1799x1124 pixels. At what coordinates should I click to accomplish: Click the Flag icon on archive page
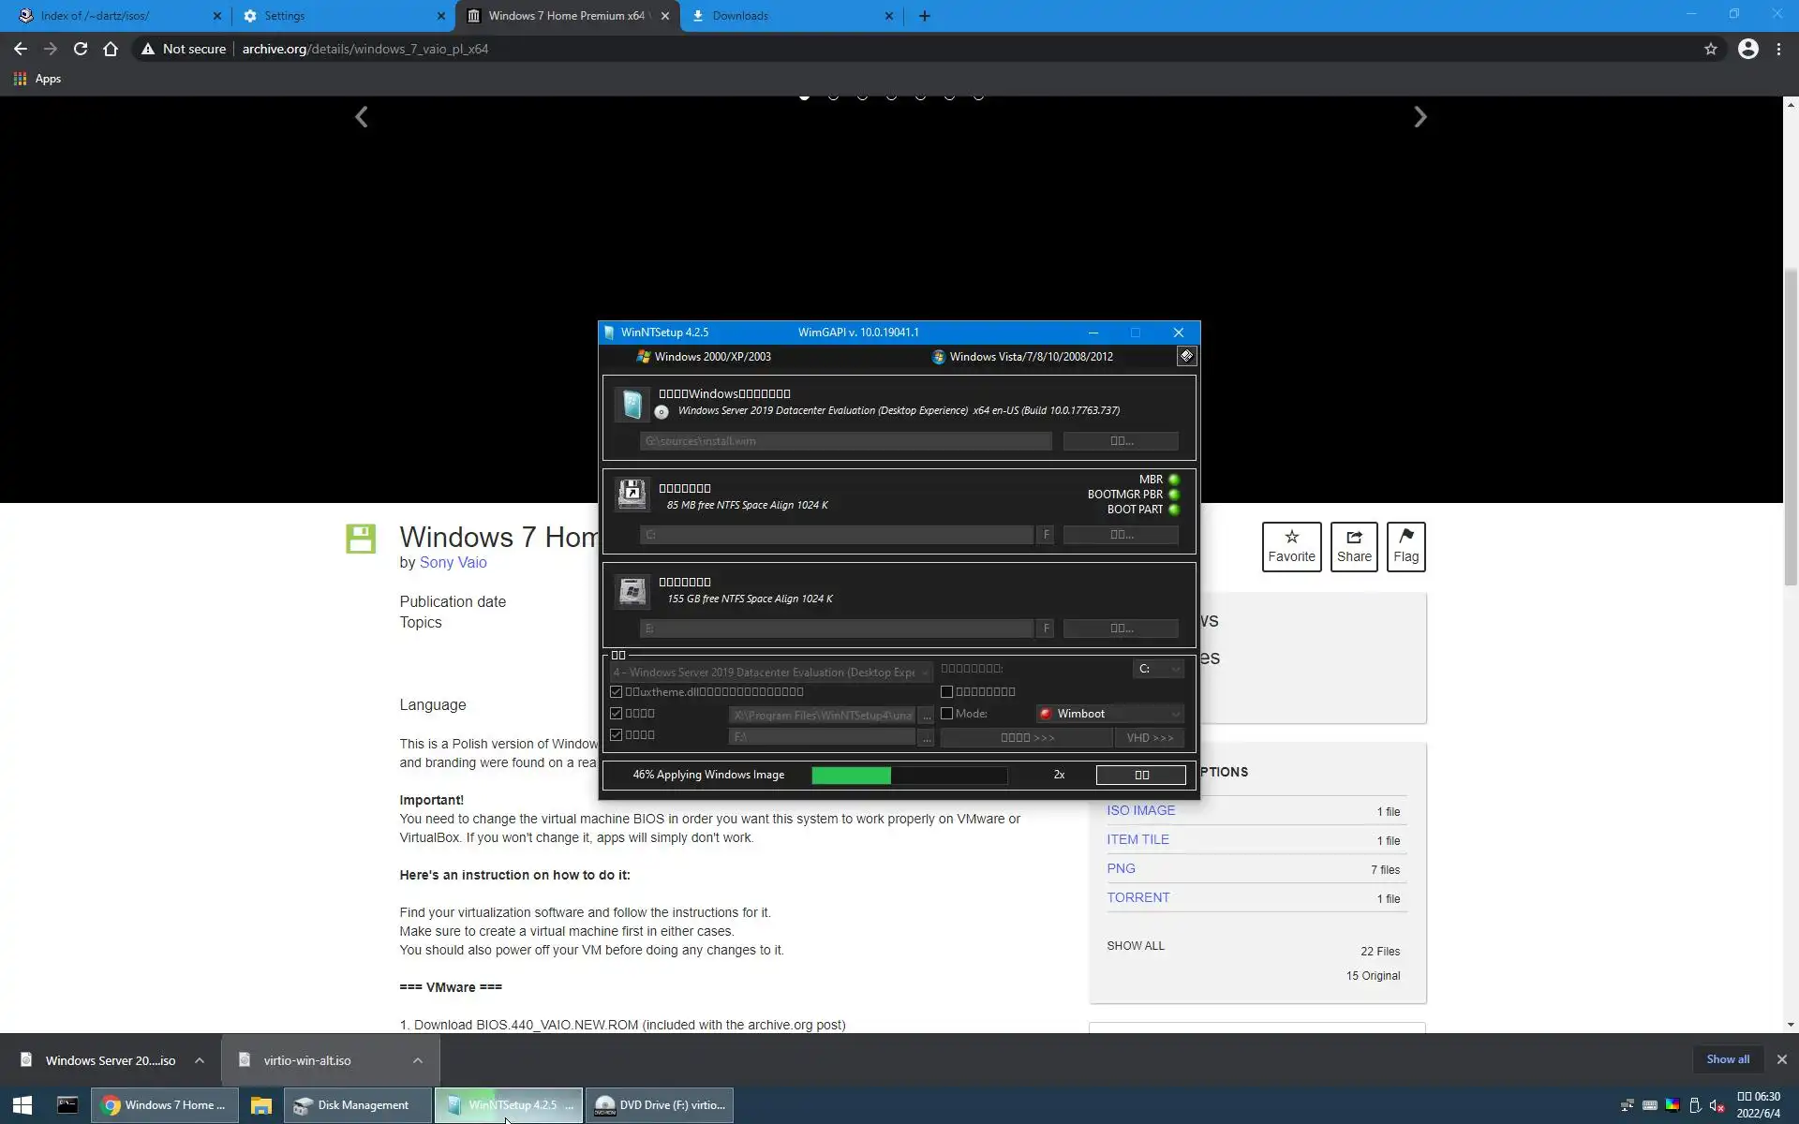(x=1405, y=537)
